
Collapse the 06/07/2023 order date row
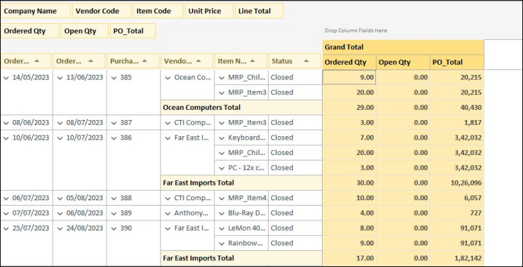[6, 198]
